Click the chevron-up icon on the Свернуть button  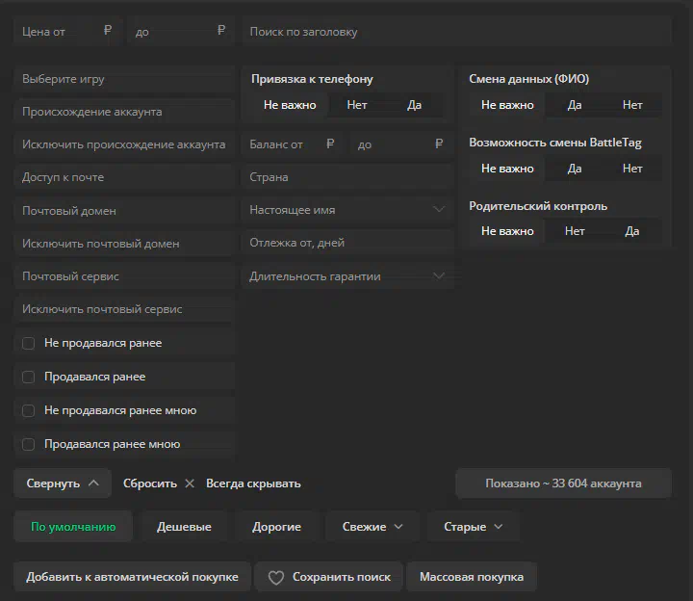click(x=93, y=483)
